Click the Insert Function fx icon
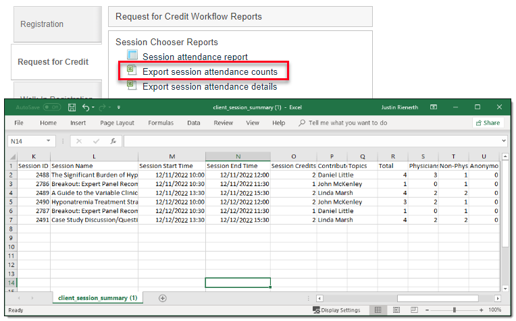The width and height of the screenshot is (516, 321). coord(113,141)
